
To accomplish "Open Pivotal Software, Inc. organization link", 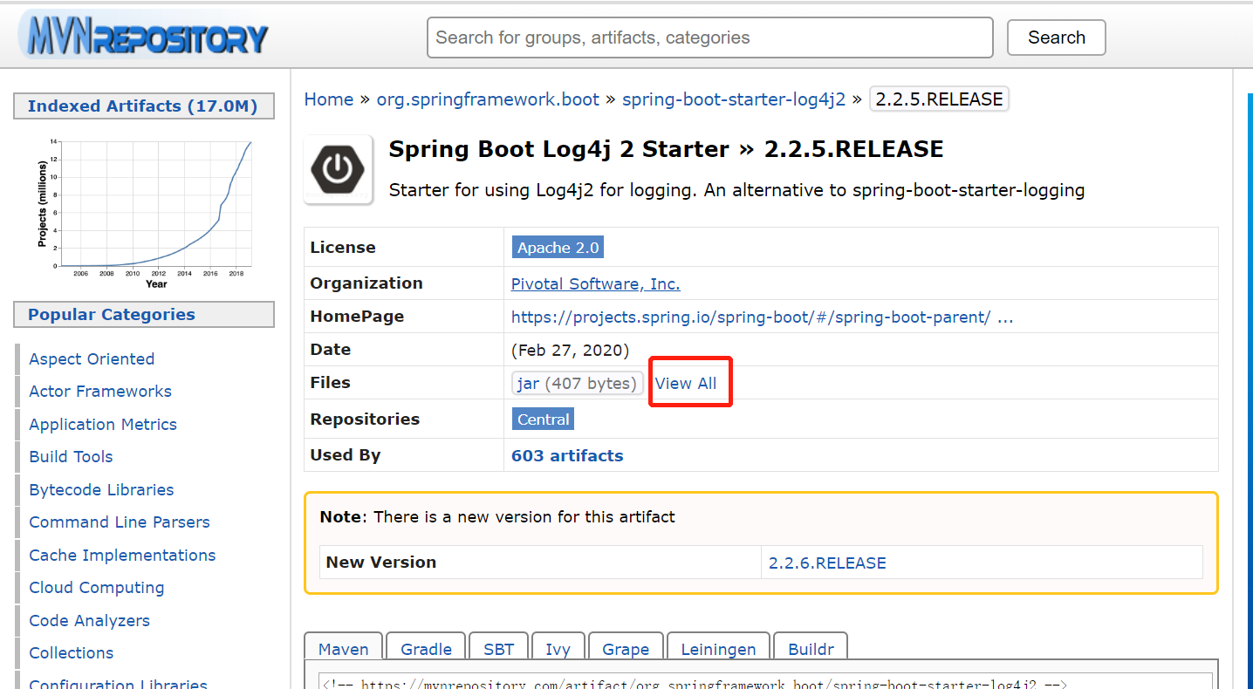I will [596, 284].
